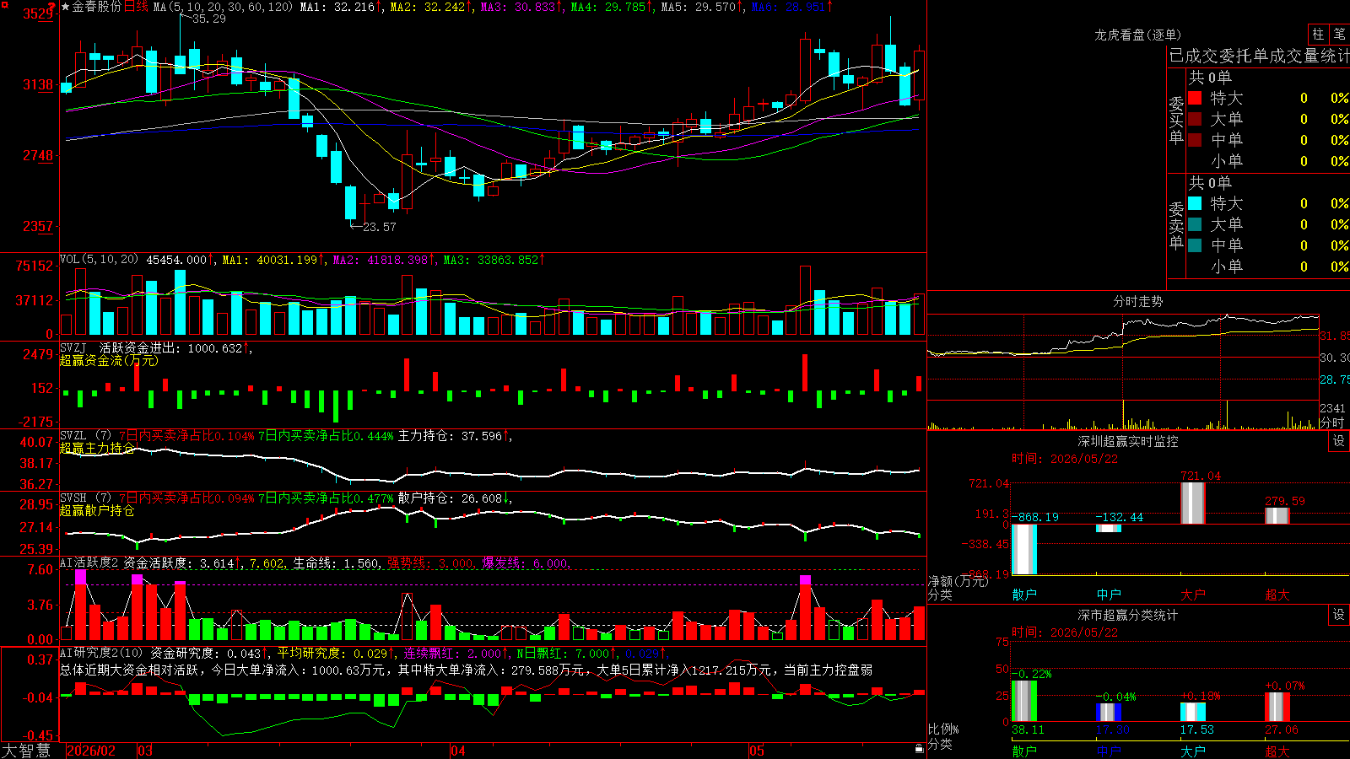Viewport: 1350px width, 759px height.
Task: Jump to the 05 month marker
Action: [757, 751]
